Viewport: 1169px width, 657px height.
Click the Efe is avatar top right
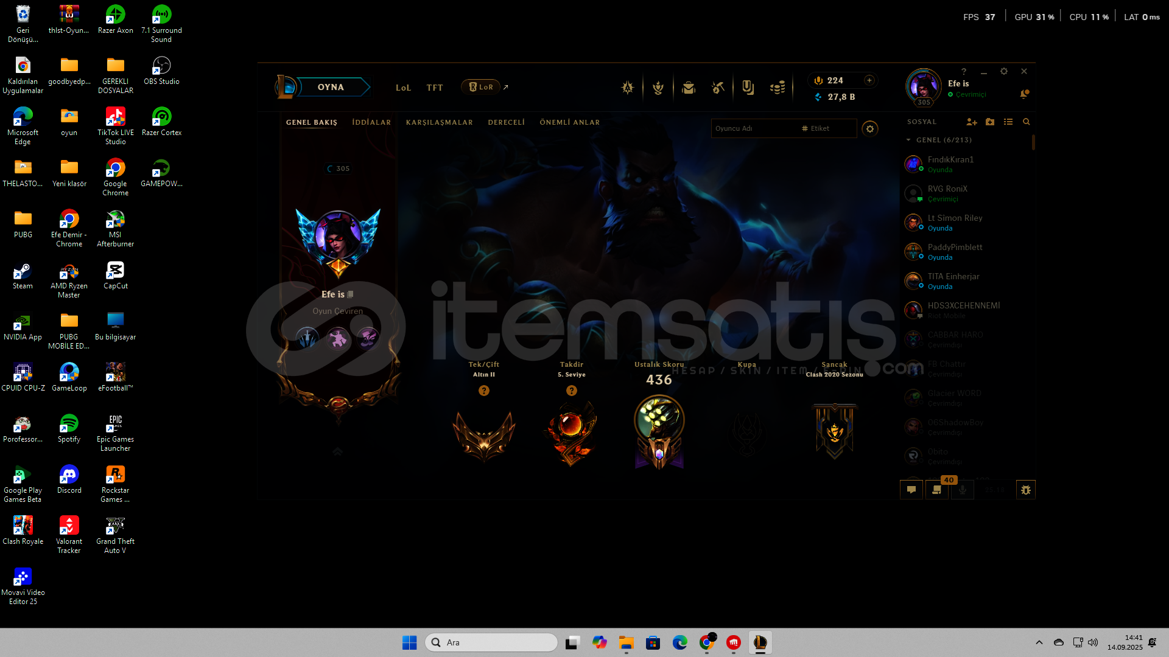coord(924,87)
